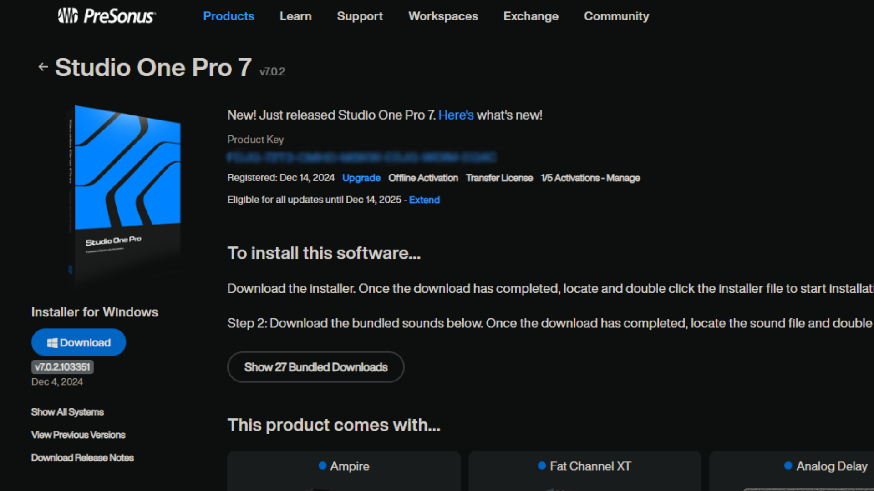
Task: Open the Products menu
Action: pos(229,16)
